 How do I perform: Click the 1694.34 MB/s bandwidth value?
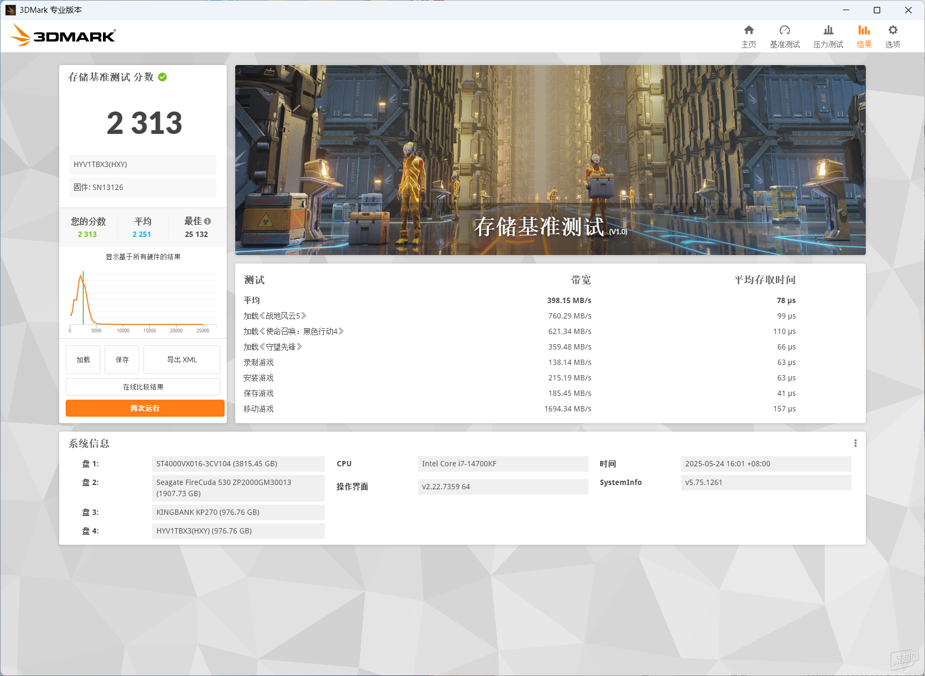point(568,409)
